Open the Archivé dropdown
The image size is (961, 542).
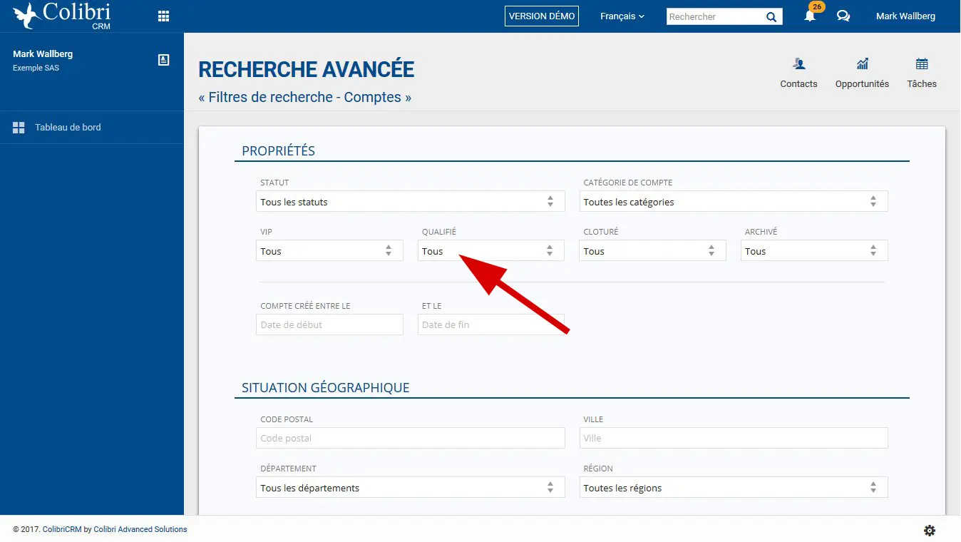tap(814, 251)
